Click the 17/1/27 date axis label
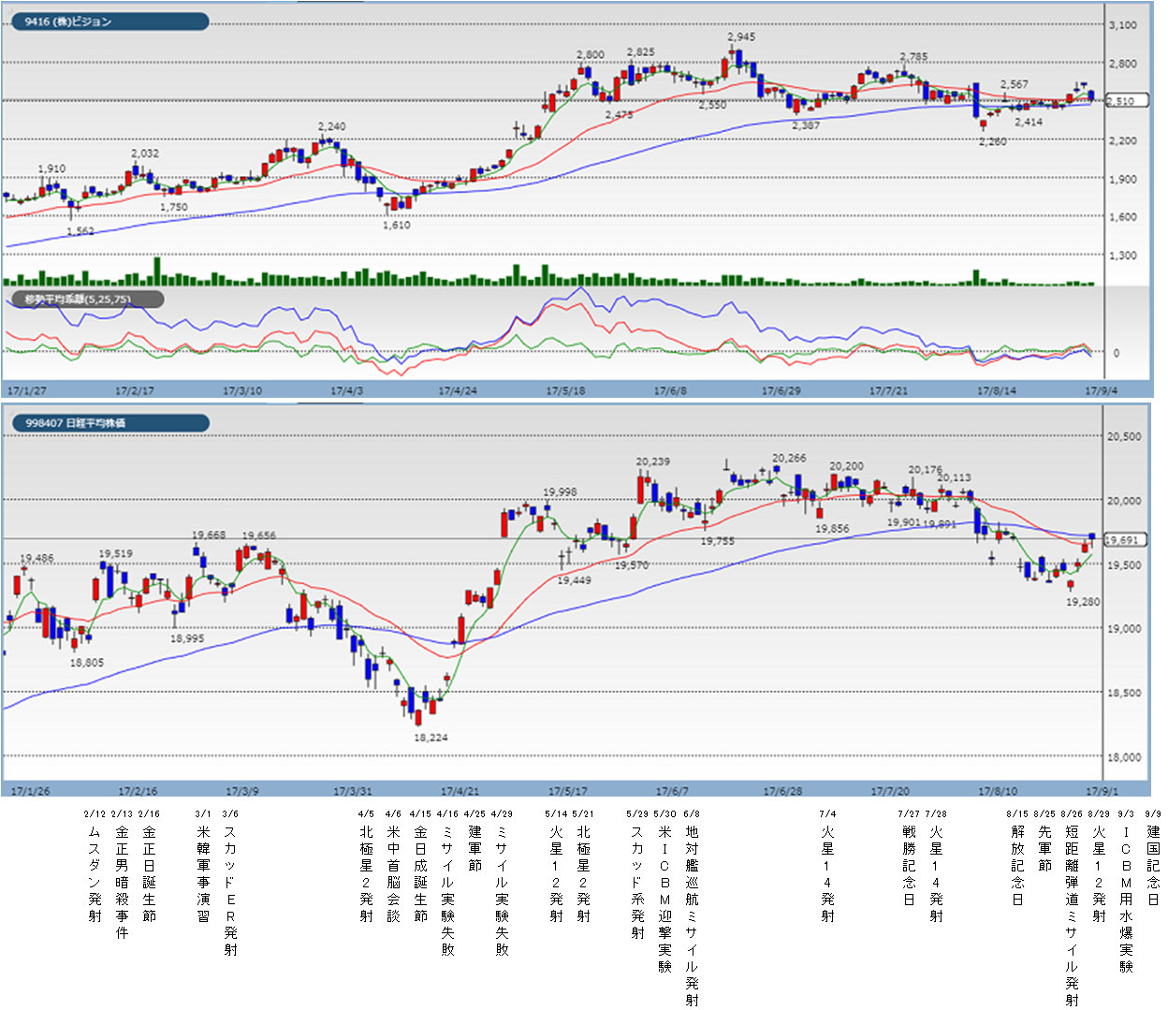 tap(27, 390)
